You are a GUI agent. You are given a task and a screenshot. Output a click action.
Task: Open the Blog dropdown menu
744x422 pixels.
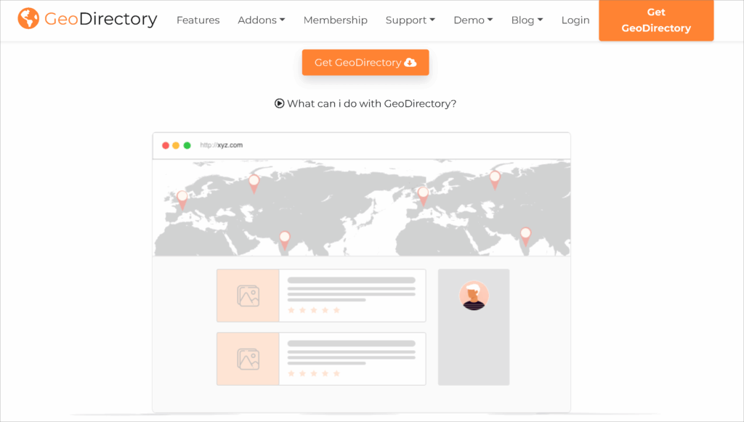pyautogui.click(x=527, y=20)
